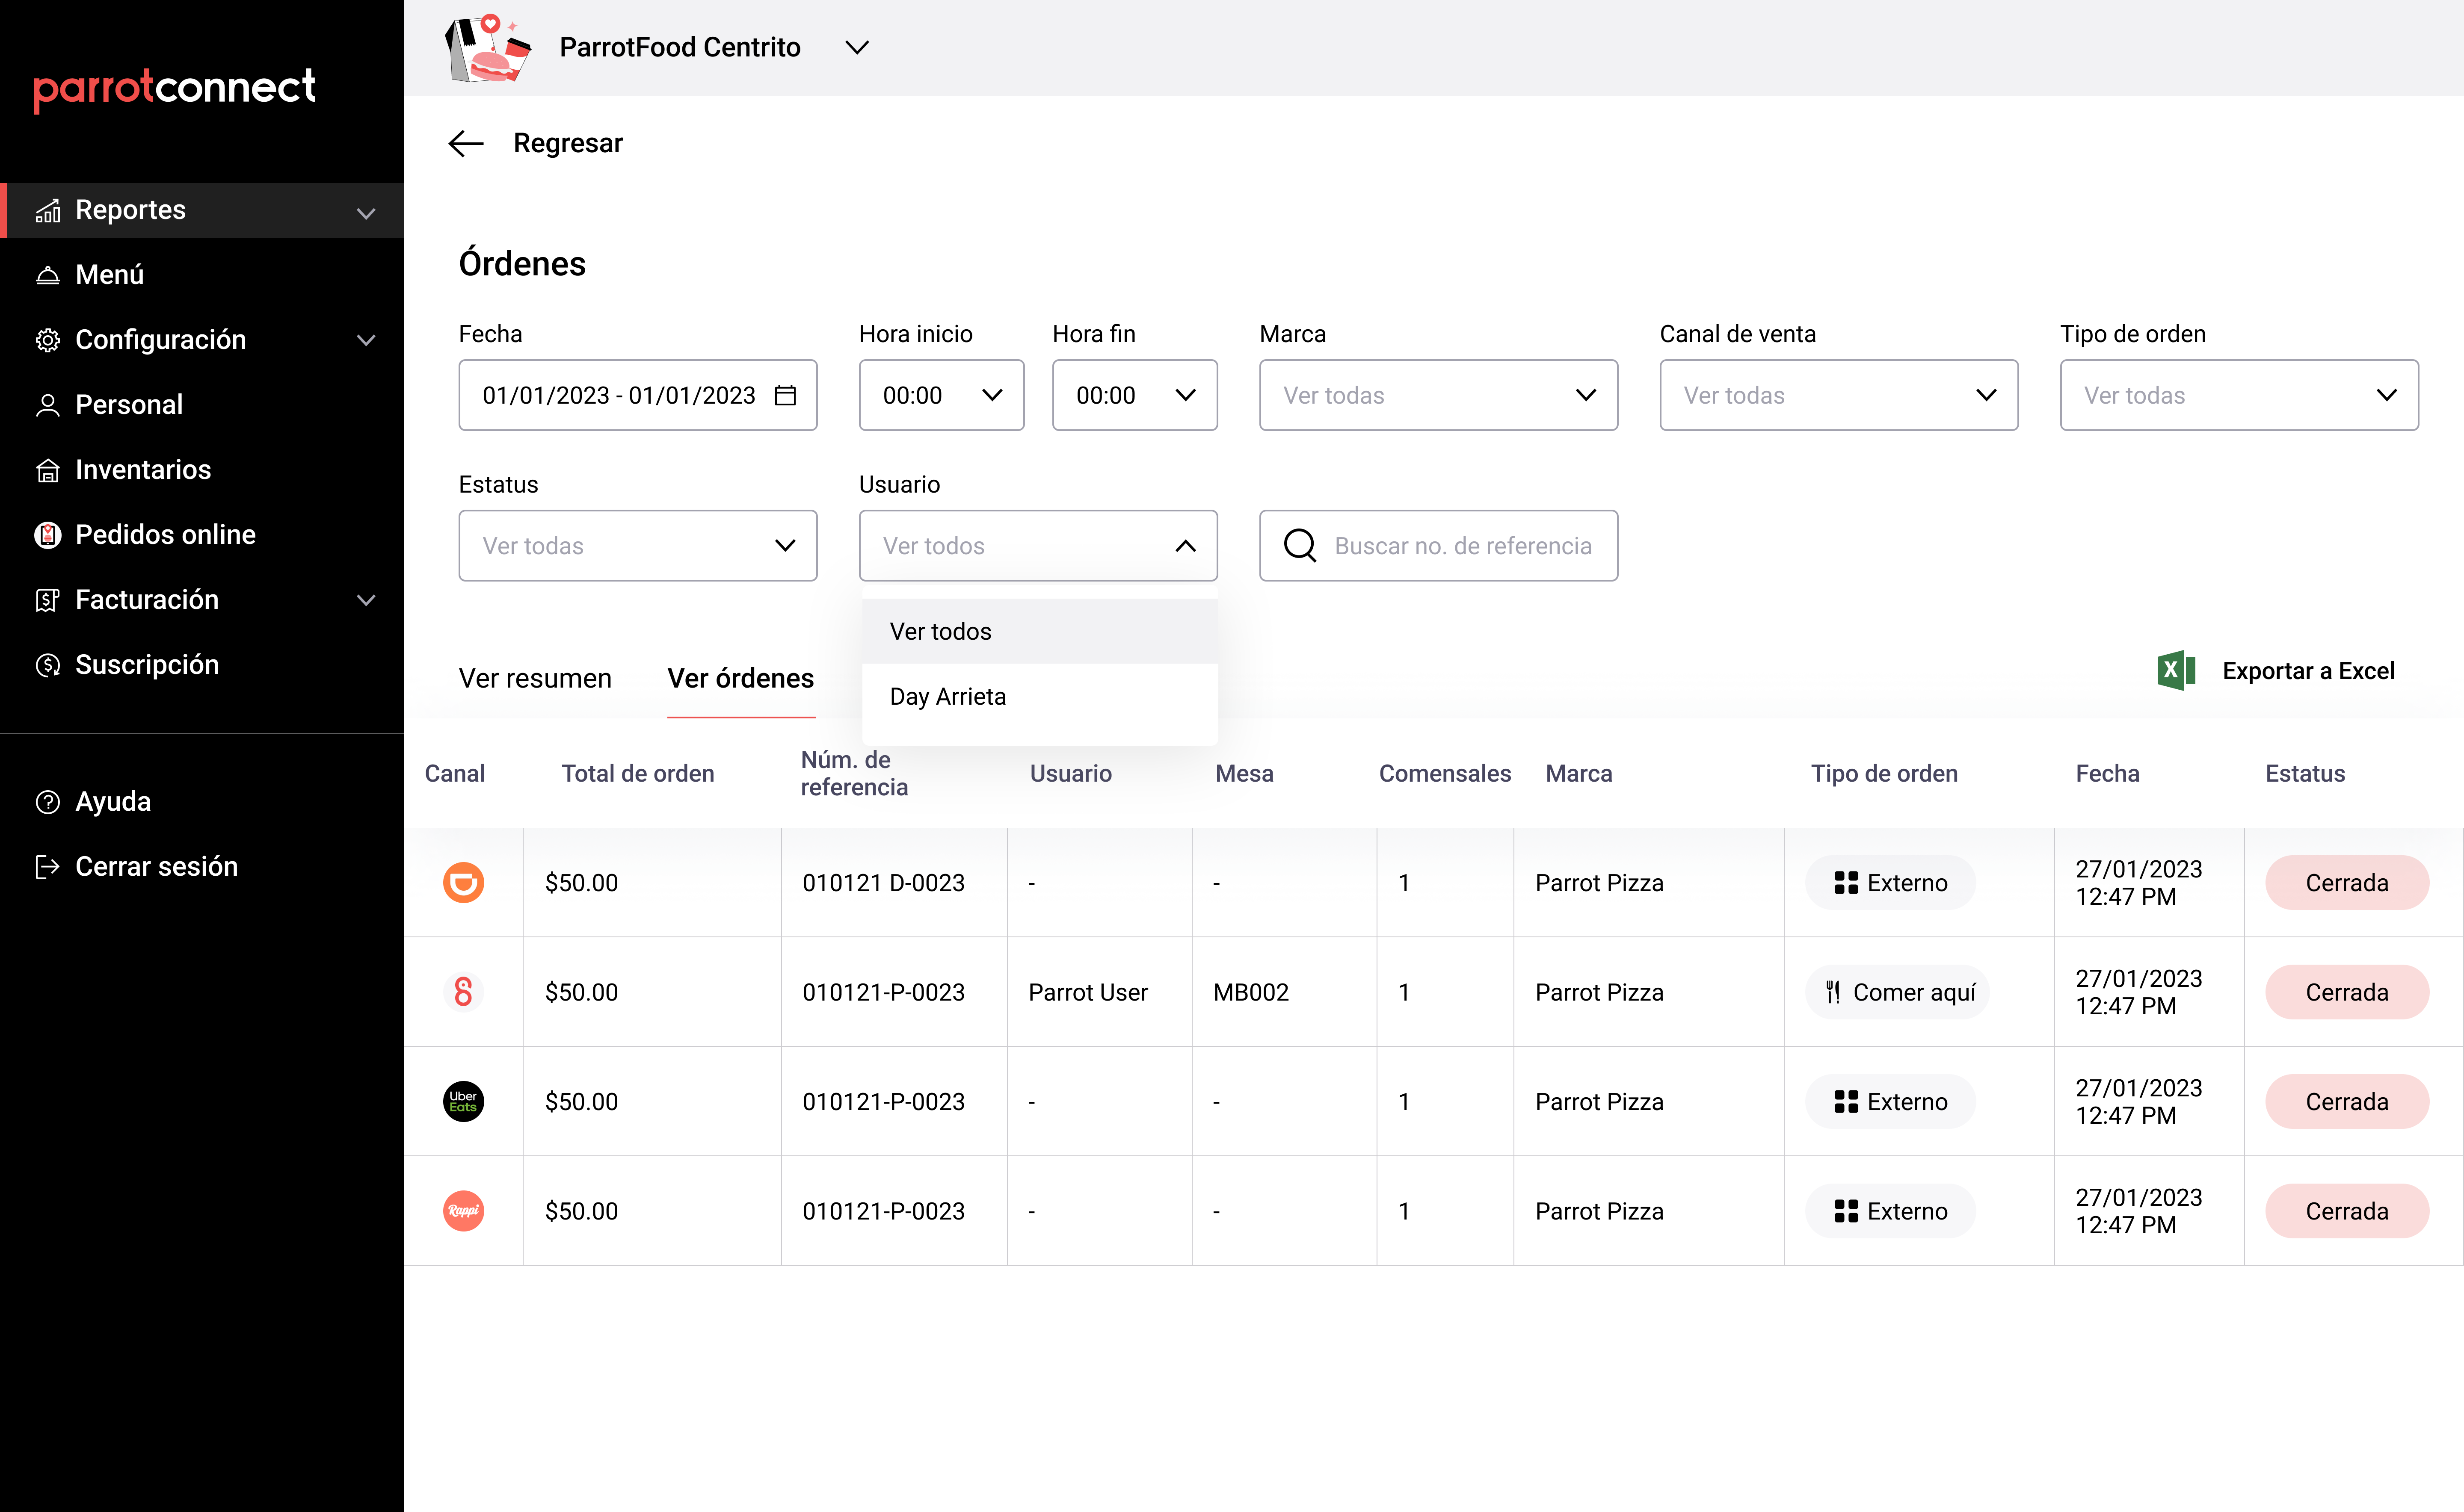Click the Fecha date range field
The image size is (2464, 1512).
click(x=638, y=396)
